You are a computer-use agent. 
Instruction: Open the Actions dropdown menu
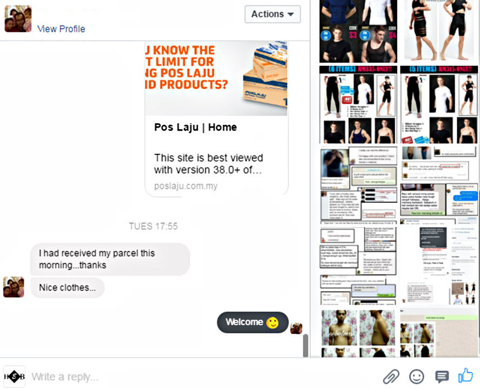point(272,14)
